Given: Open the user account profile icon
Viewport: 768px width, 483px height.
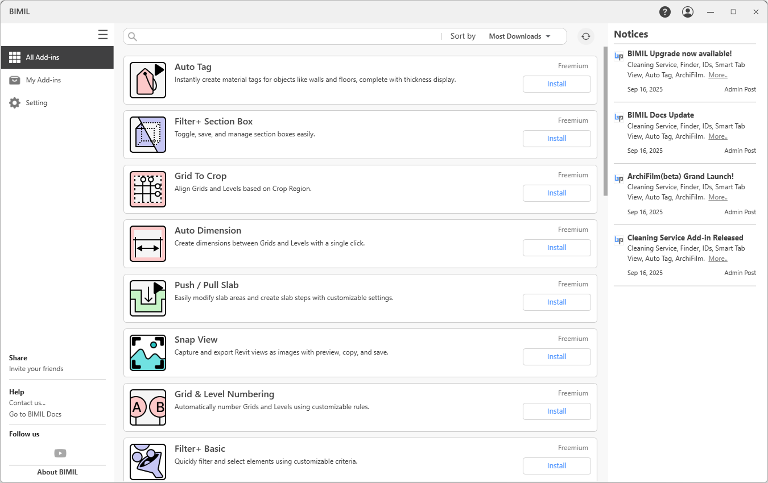Looking at the screenshot, I should click(x=688, y=12).
